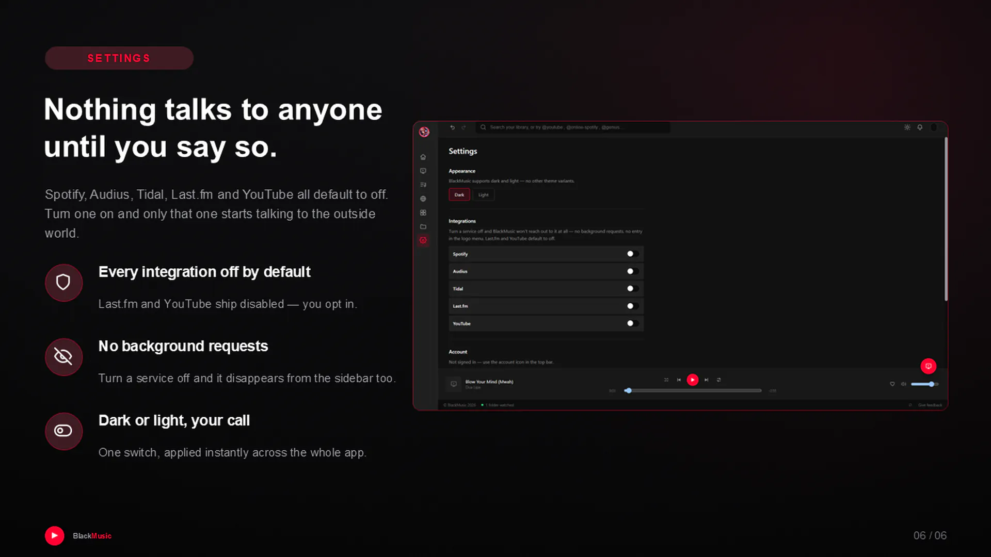This screenshot has height=557, width=991.
Task: Click the crossed-eye icon beside 'No background requests'
Action: (63, 357)
